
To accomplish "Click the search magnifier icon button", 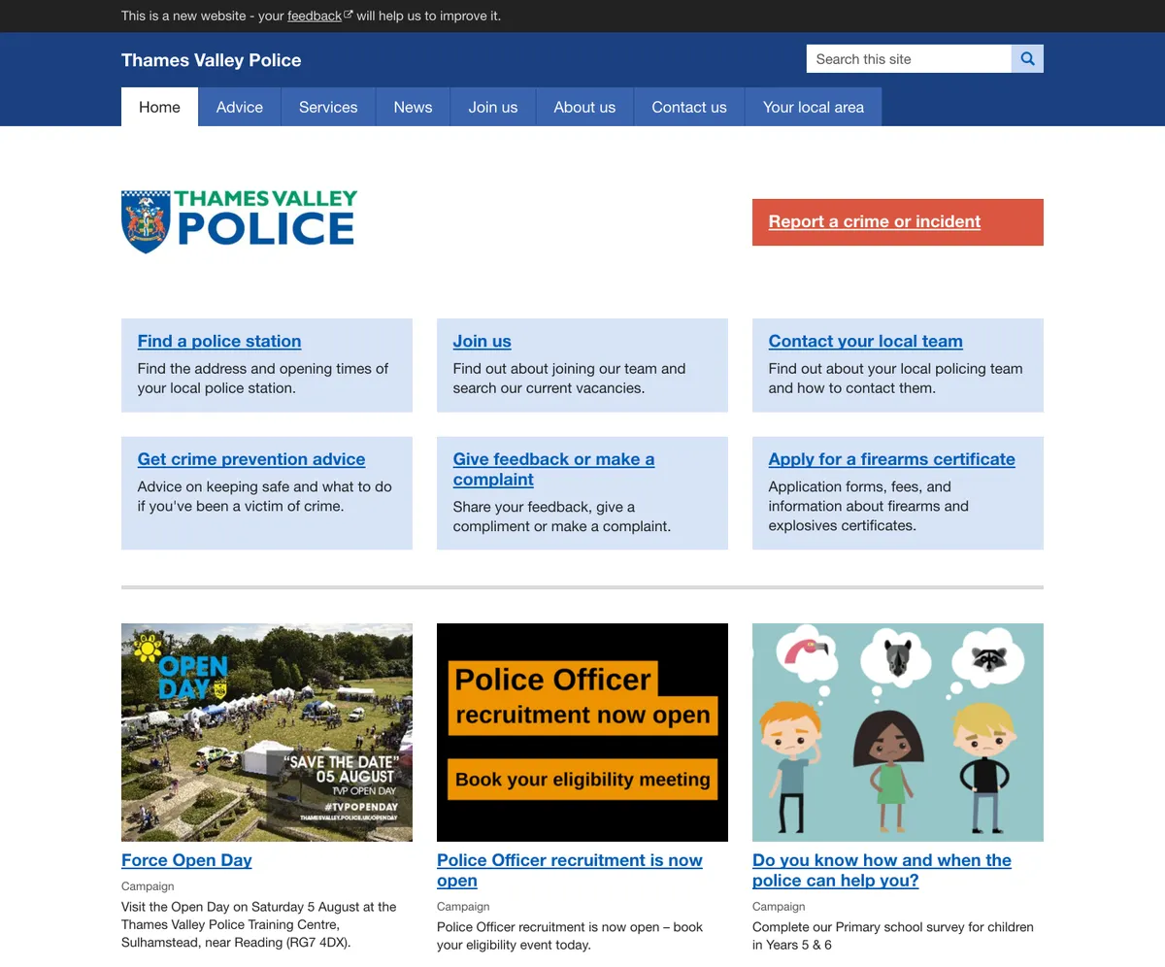I will pyautogui.click(x=1027, y=59).
